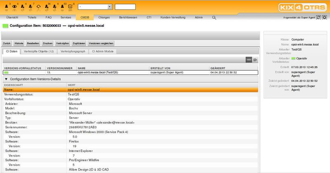Click the Microsoft Server description value
Image resolution: width=330 pixels, height=173 pixels.
point(80,113)
